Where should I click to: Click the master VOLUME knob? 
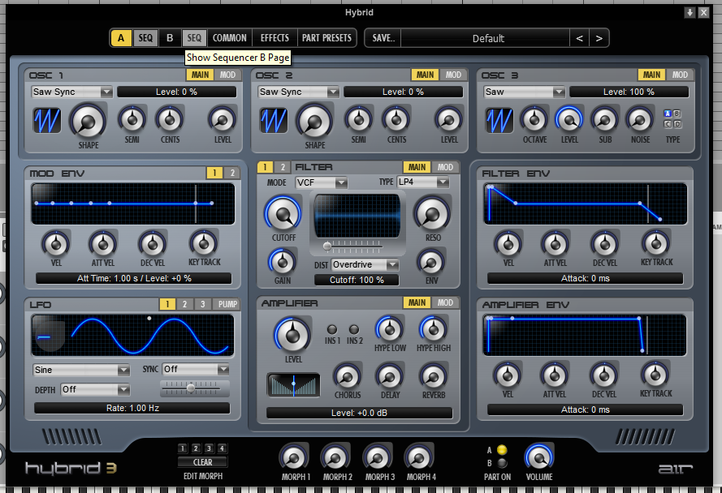click(538, 457)
